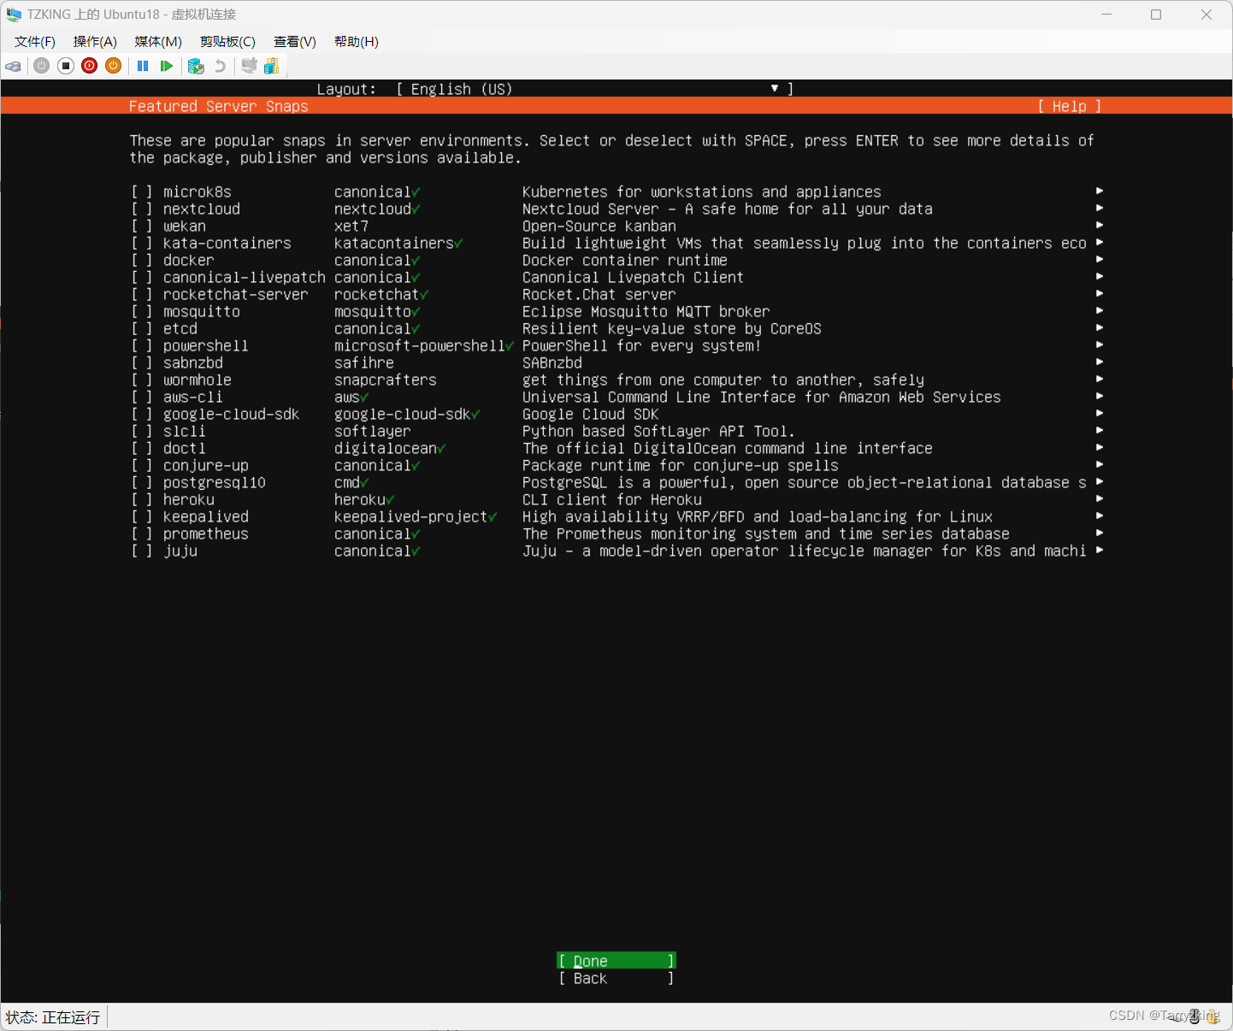The width and height of the screenshot is (1233, 1031).
Task: Tick the docker snap checkbox
Action: tap(142, 261)
